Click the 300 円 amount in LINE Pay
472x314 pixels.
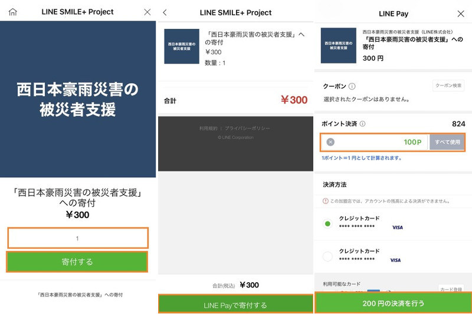(373, 58)
